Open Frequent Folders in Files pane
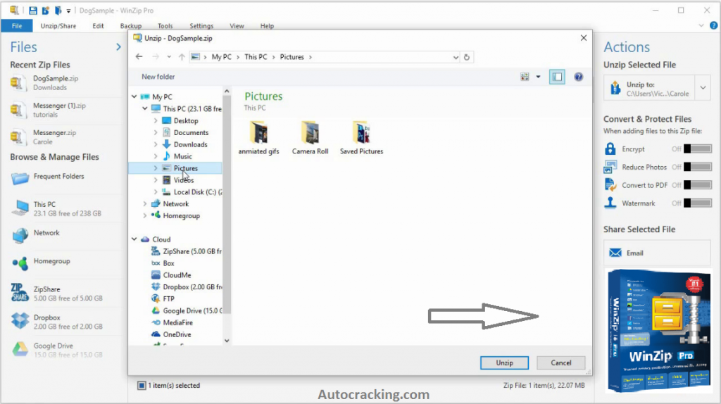 [x=58, y=177]
